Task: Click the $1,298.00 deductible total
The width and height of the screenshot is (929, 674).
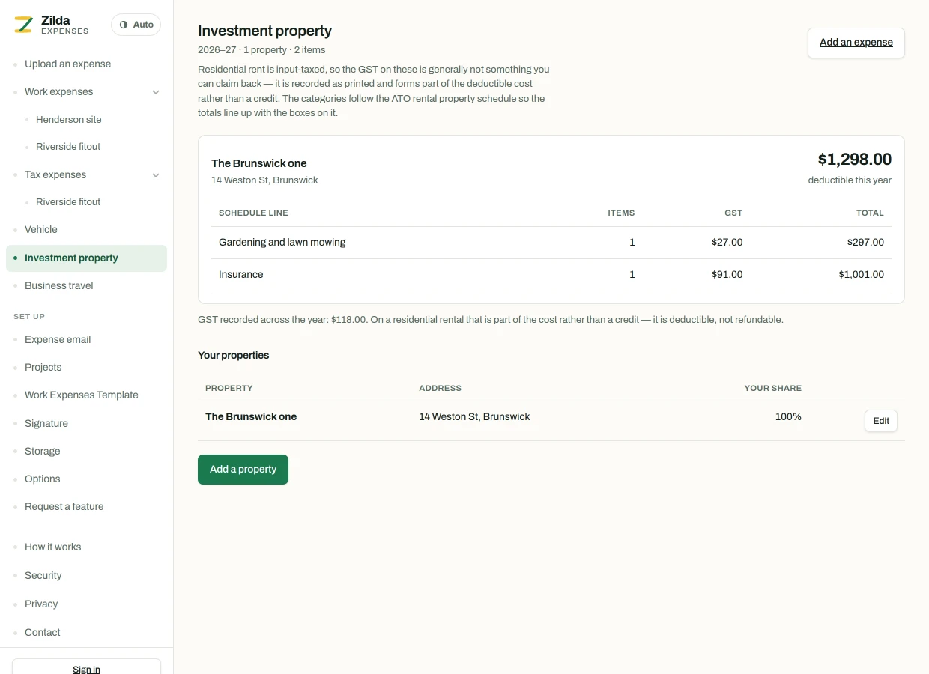Action: click(x=854, y=160)
